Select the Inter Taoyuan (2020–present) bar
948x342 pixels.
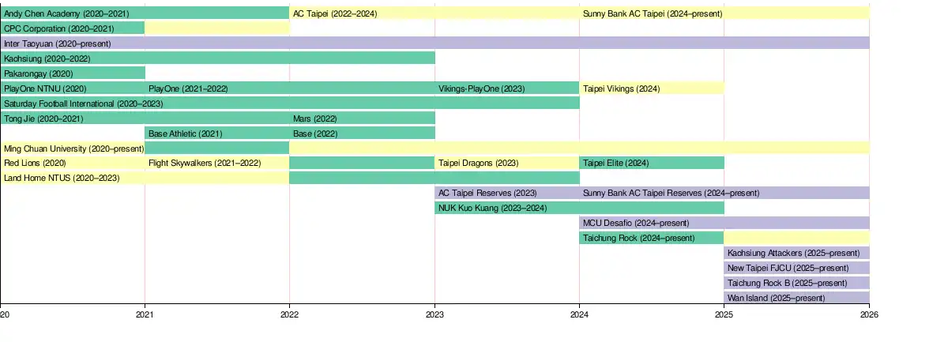click(x=434, y=43)
